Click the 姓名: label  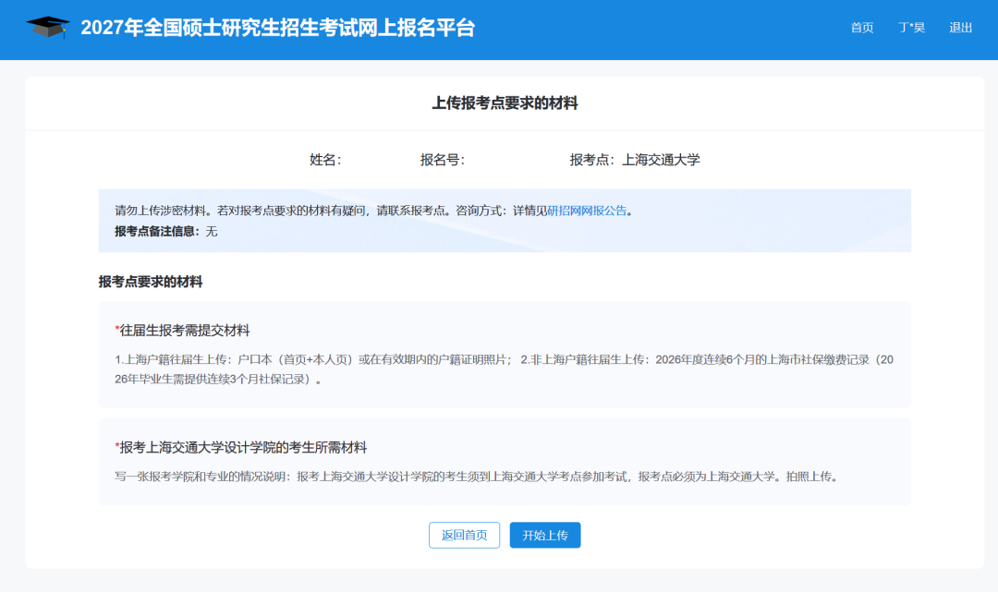(x=325, y=160)
